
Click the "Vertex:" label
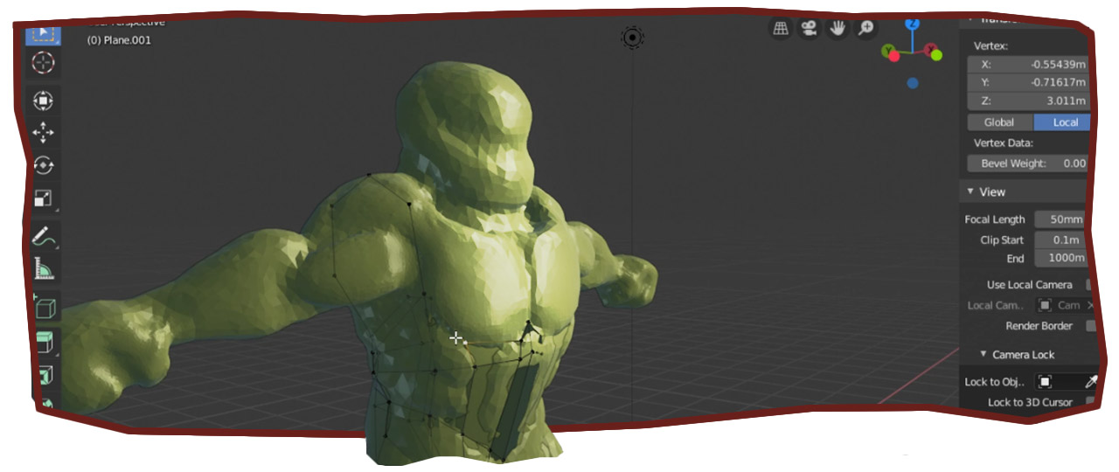990,45
